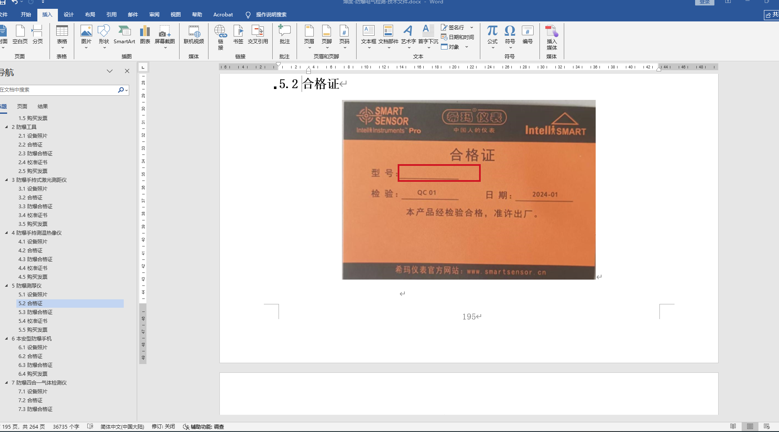The width and height of the screenshot is (779, 432).
Task: Insert numbering (编号)
Action: pyautogui.click(x=528, y=35)
